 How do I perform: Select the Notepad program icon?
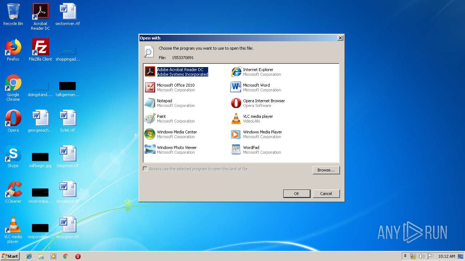tap(150, 103)
